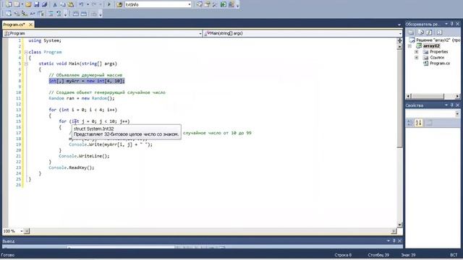Image resolution: width=463 pixels, height=260 pixels.
Task: Click the split editor handle above scrollbar
Action: click(x=399, y=40)
